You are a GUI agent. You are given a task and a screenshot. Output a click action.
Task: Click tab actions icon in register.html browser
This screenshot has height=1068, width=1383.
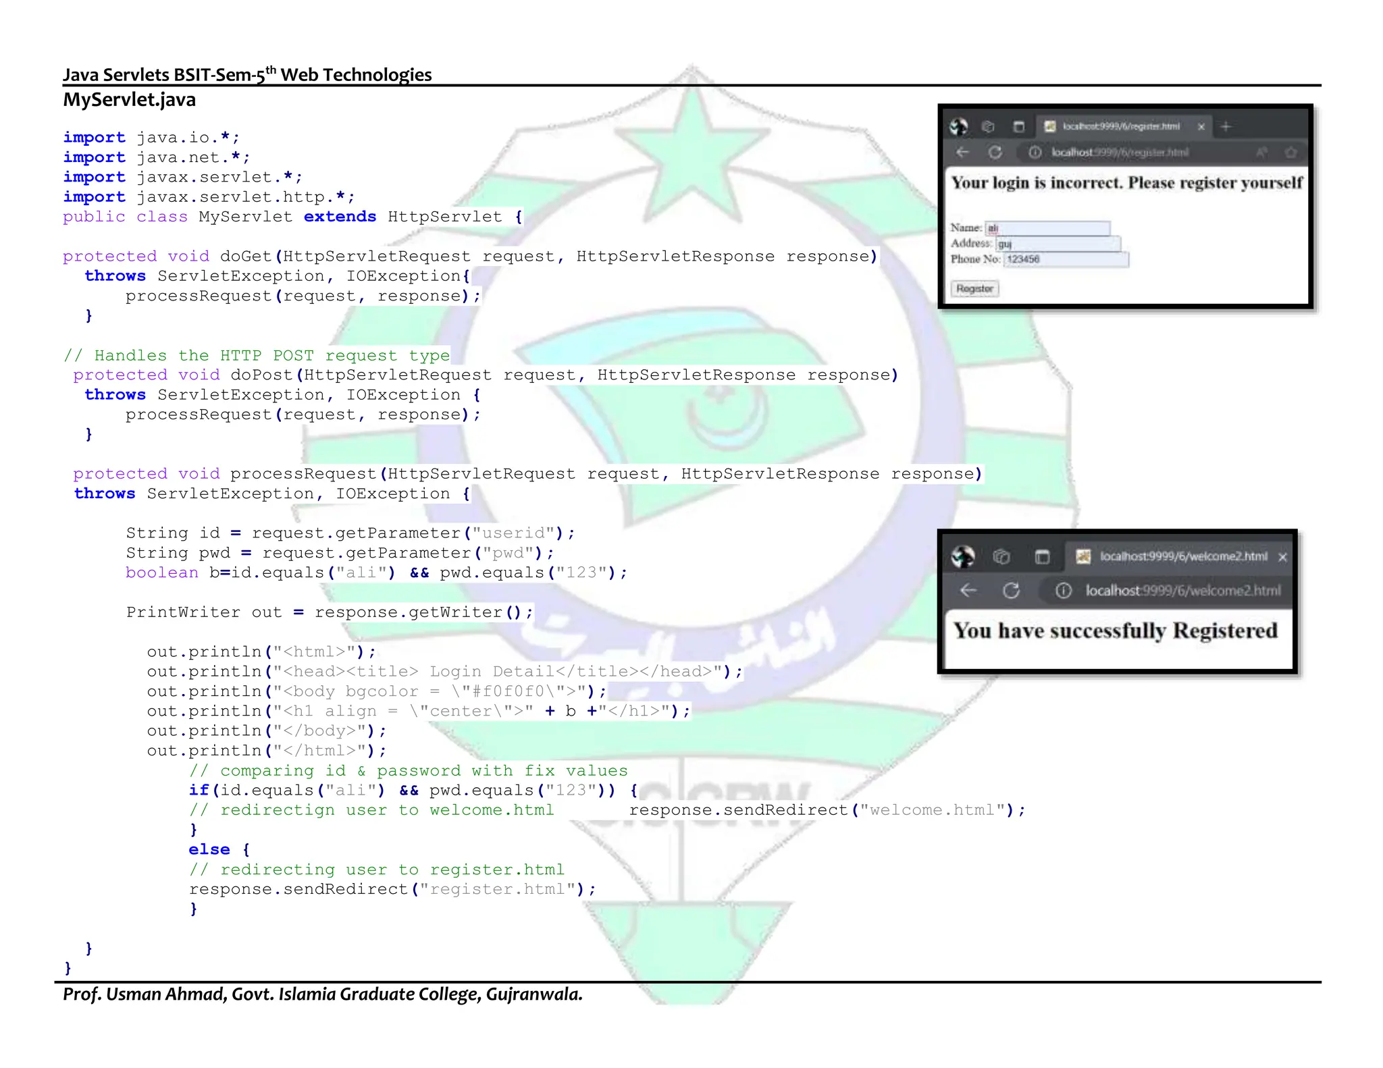tap(1019, 126)
